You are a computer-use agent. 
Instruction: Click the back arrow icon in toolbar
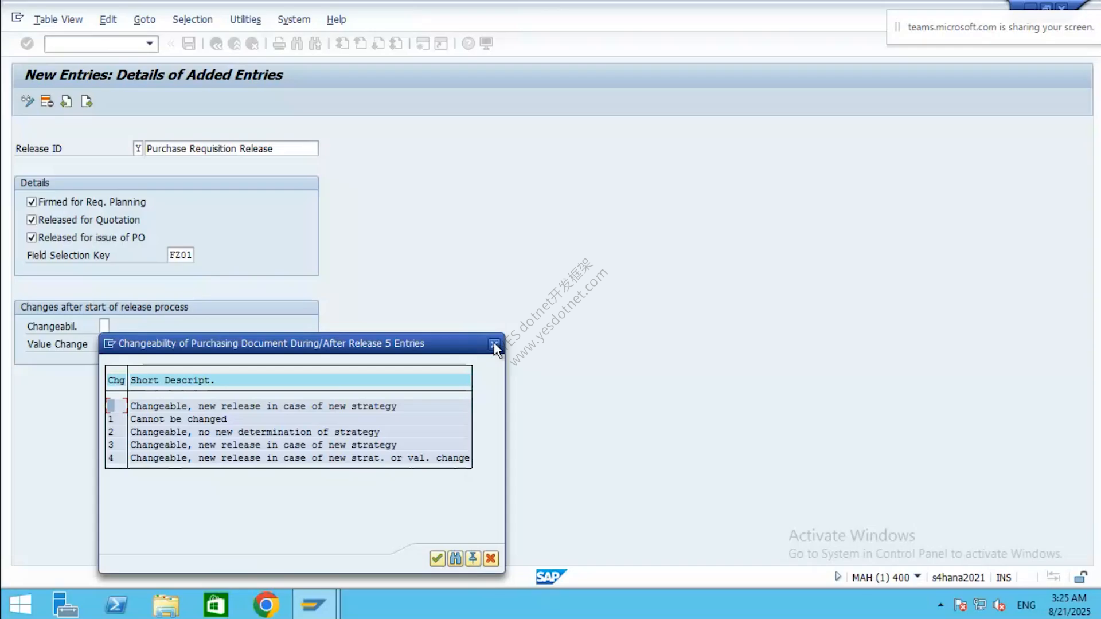(216, 44)
